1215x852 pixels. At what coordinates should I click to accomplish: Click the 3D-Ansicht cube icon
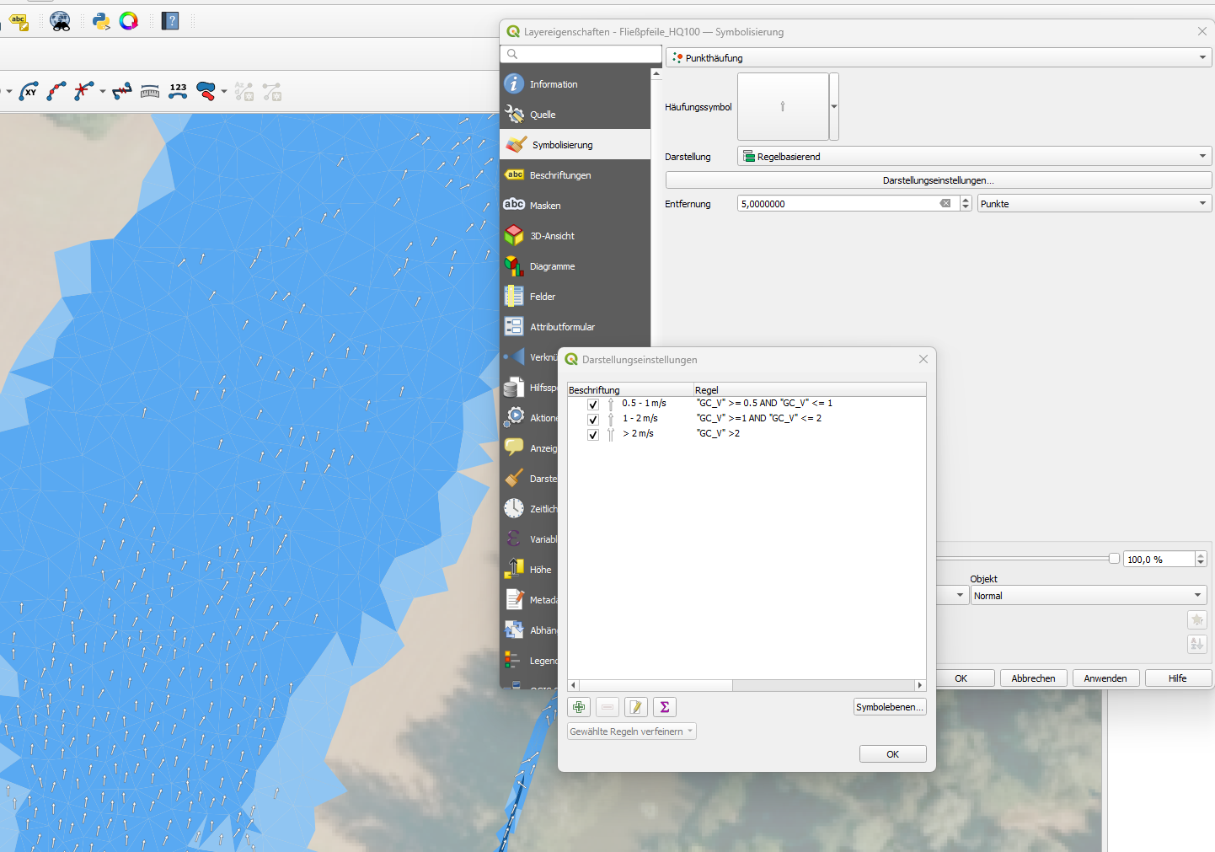click(x=514, y=236)
